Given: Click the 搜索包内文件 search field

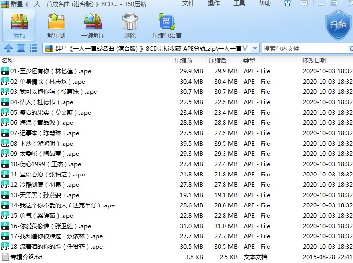Looking at the screenshot, I should pyautogui.click(x=305, y=48).
